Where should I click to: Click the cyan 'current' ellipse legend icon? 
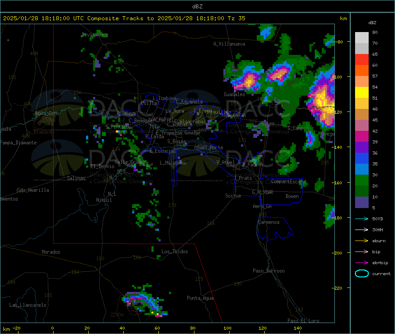(362, 273)
